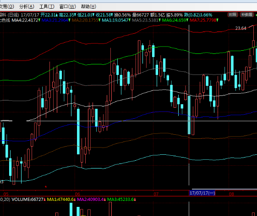This screenshot has height=216, width=257.
Task: Open the 分析(A) menu
Action: tap(27, 7)
